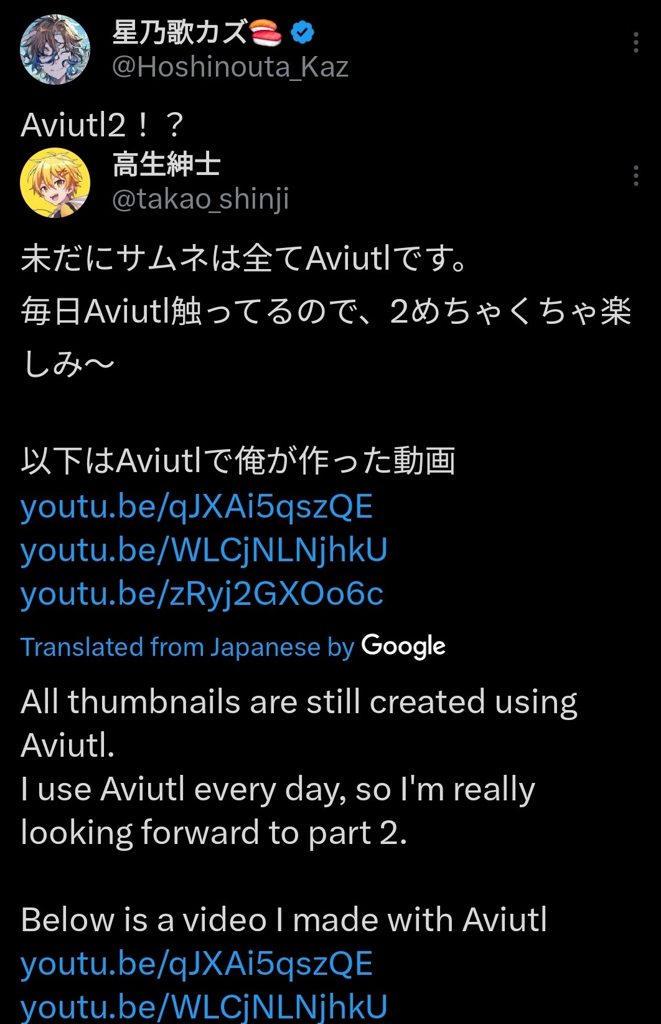Click the sushi emoji in display name
The image size is (661, 1024).
(x=265, y=32)
